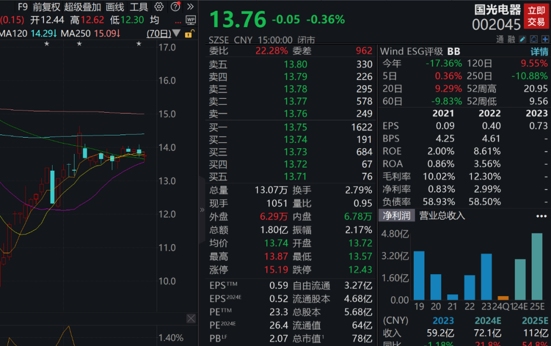Click the 立即交易 trade button

pos(536,16)
